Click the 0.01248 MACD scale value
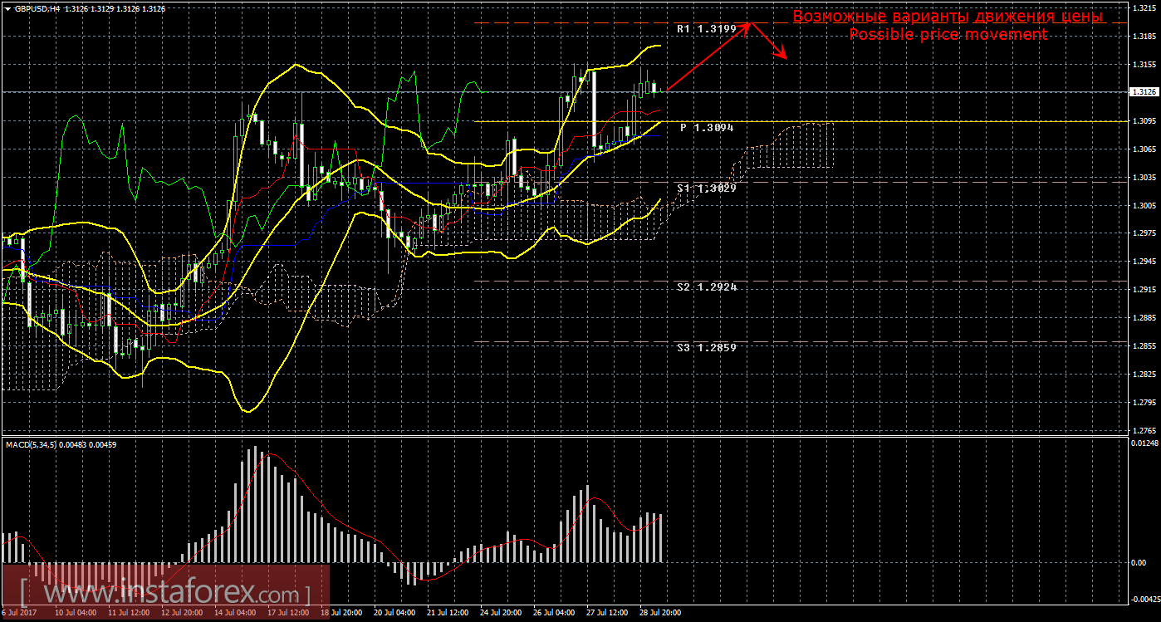The width and height of the screenshot is (1161, 622). (1144, 443)
